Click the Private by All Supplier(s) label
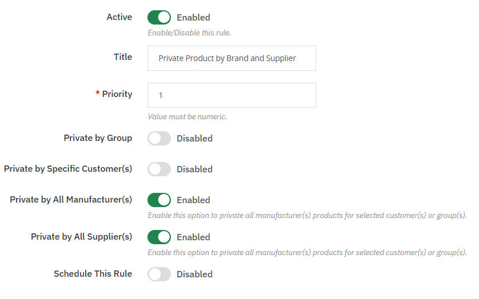The image size is (479, 299). coord(81,237)
